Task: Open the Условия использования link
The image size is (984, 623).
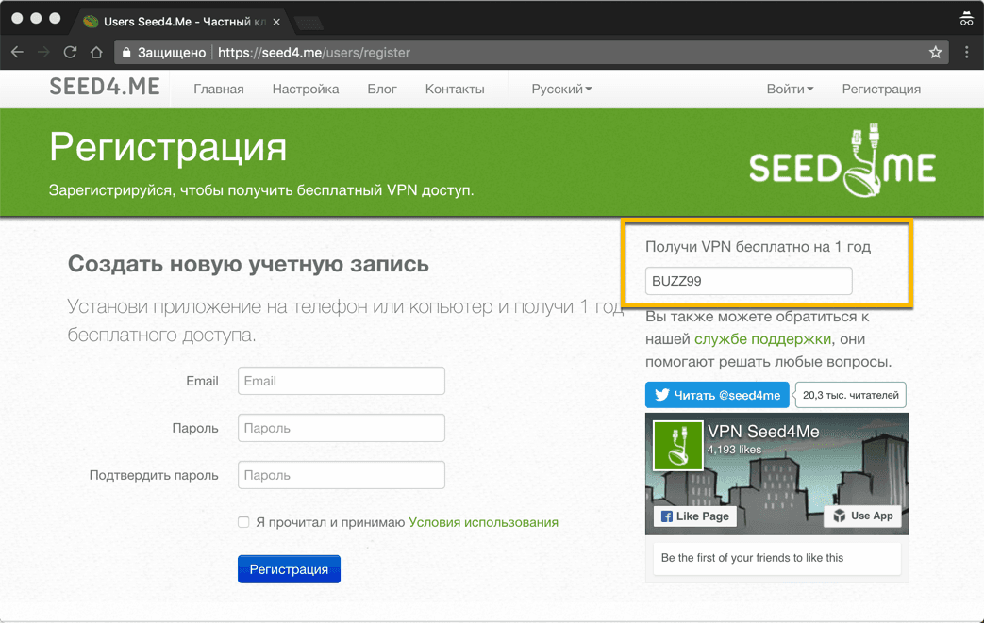Action: click(483, 522)
